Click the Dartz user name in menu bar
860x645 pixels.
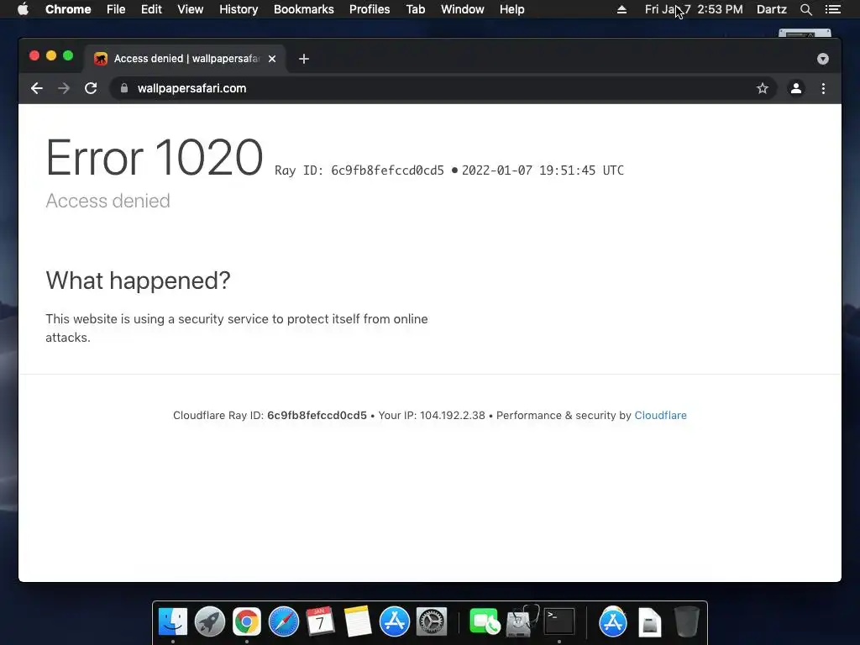[771, 9]
